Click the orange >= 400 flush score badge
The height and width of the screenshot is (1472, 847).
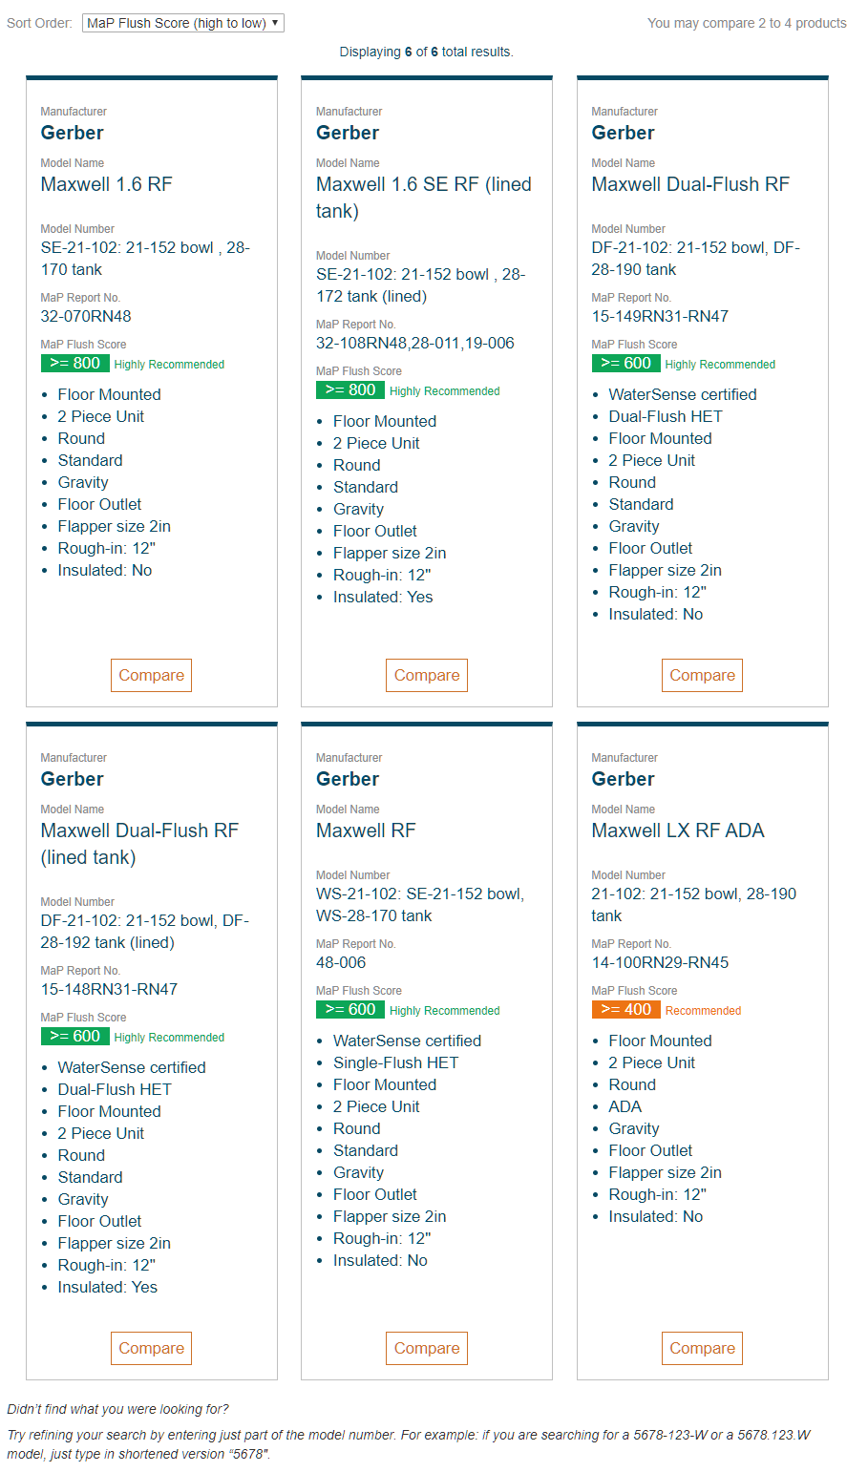[625, 1009]
